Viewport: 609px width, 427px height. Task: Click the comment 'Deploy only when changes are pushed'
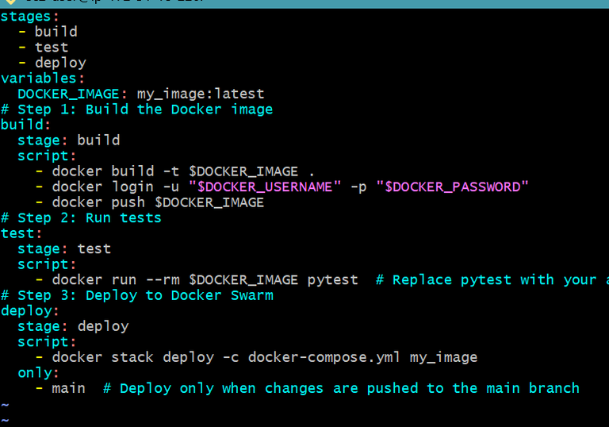269,388
